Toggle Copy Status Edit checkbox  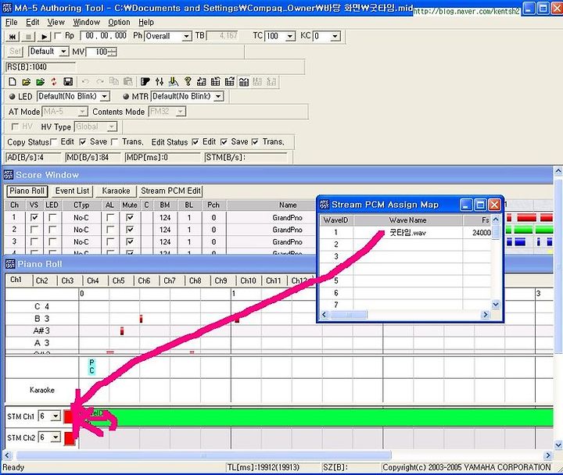[x=53, y=142]
